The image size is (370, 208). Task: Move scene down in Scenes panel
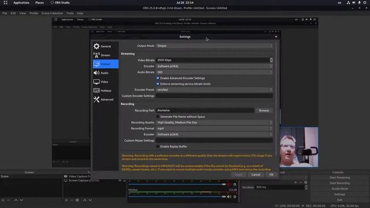(x=21, y=200)
